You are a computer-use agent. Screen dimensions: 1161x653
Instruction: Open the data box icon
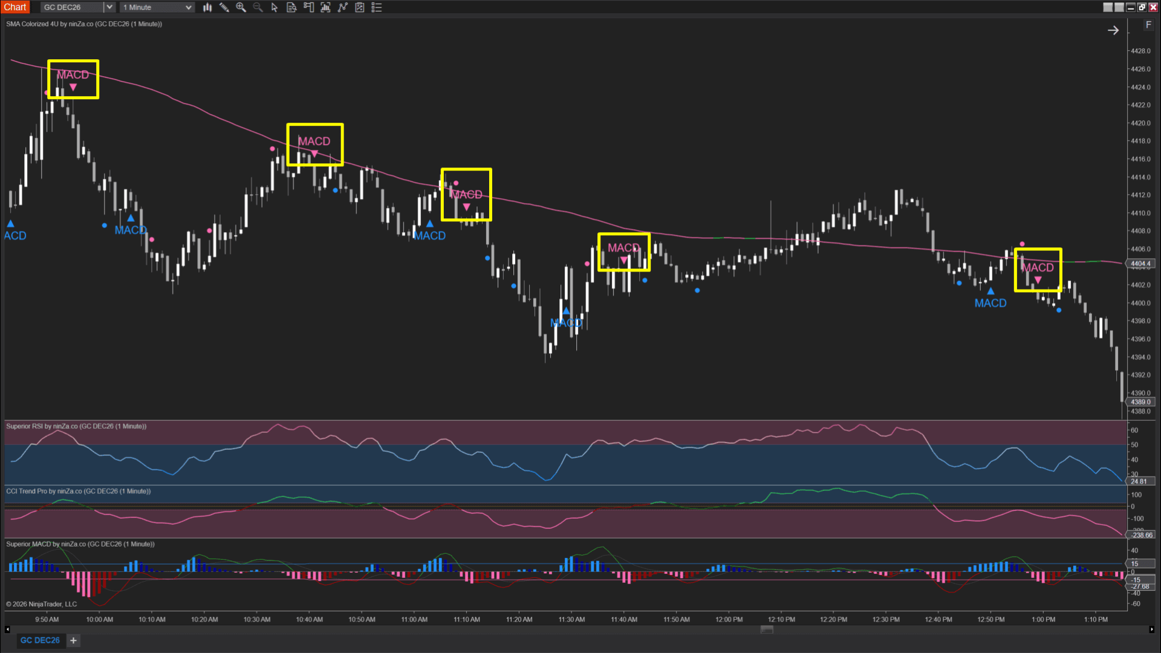click(291, 7)
